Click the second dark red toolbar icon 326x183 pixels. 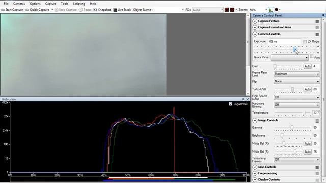232,10
